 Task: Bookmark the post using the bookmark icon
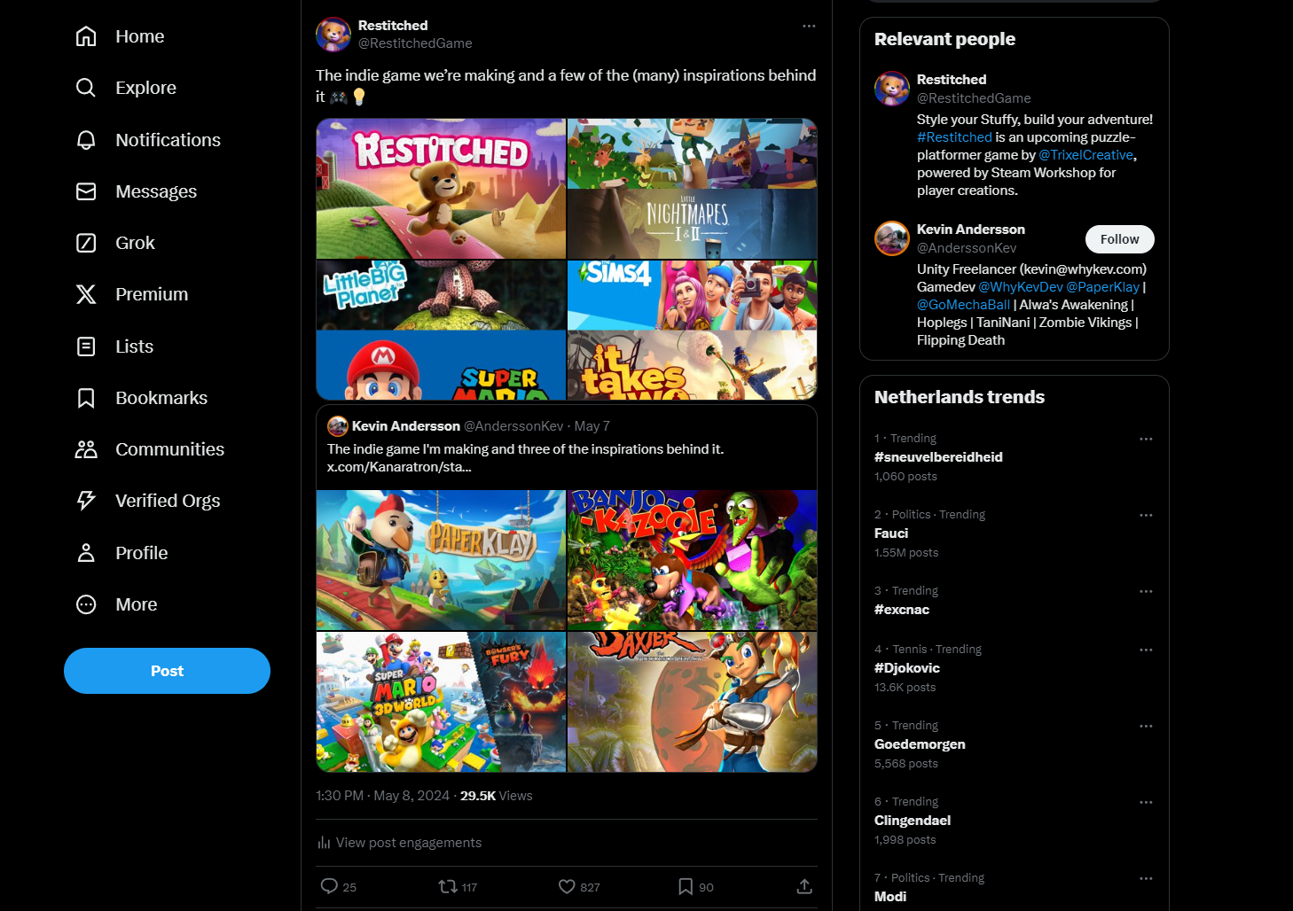pos(686,886)
